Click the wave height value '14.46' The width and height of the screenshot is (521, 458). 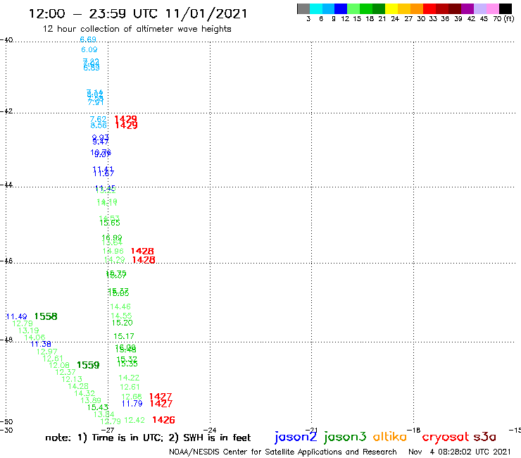point(120,307)
